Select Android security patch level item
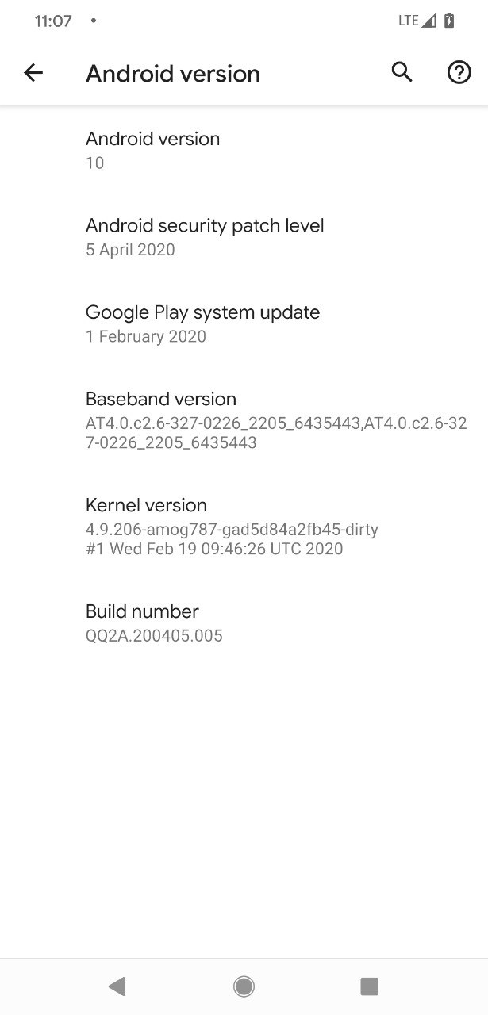488x1015 pixels. (244, 237)
